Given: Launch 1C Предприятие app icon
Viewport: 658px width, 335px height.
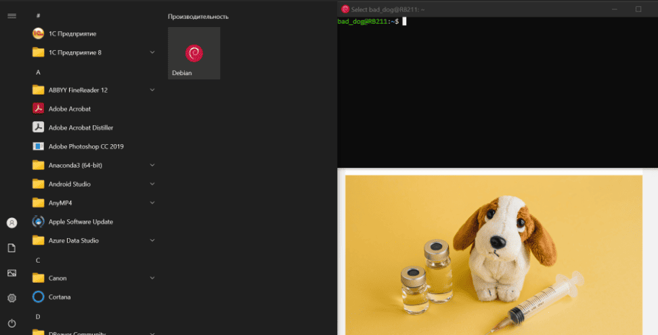Looking at the screenshot, I should [38, 34].
